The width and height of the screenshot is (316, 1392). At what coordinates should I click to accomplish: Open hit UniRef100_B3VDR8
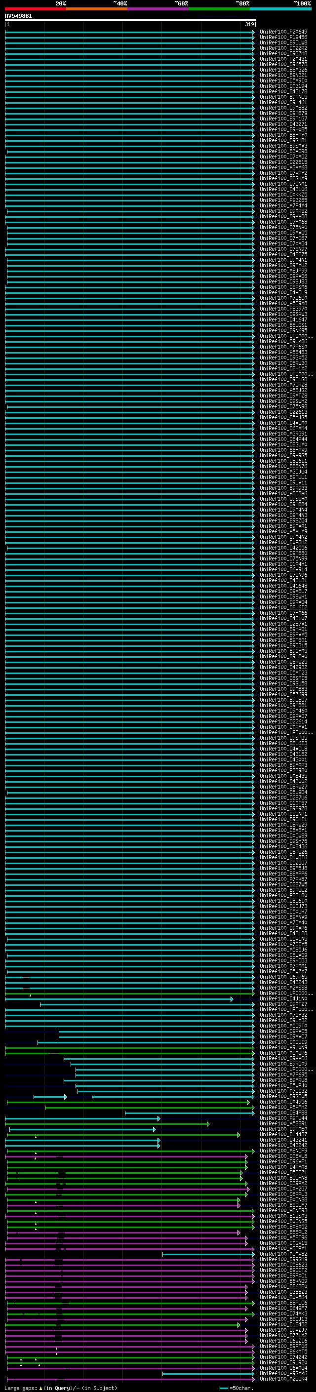click(283, 151)
